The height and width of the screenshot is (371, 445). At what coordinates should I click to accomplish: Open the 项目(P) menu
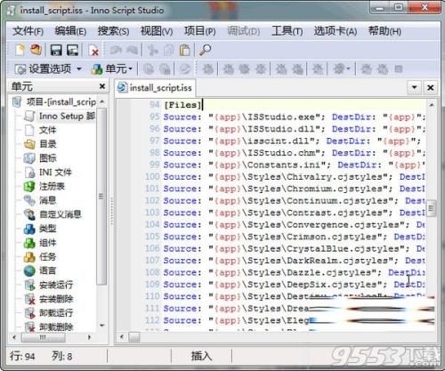(x=199, y=31)
